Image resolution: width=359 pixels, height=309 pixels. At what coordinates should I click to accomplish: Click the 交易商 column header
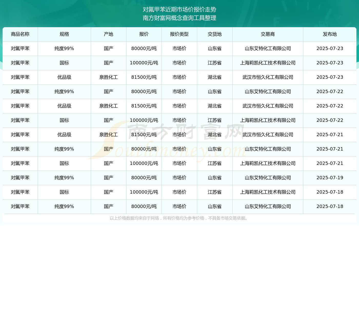pyautogui.click(x=268, y=34)
